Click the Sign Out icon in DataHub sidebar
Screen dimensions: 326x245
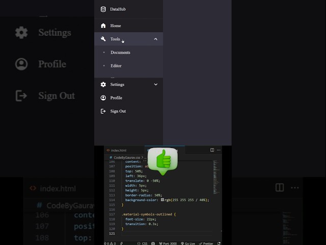pos(103,111)
